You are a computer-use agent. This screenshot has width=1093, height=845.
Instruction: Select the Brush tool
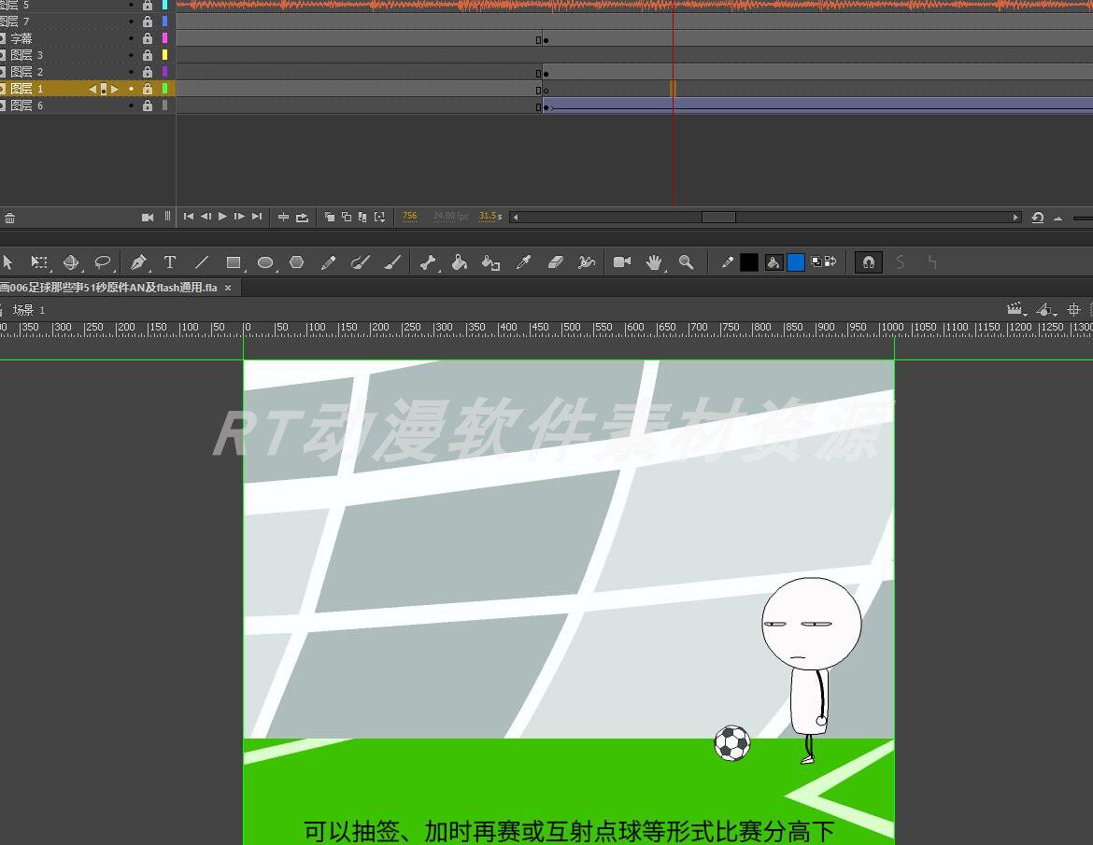coord(392,262)
